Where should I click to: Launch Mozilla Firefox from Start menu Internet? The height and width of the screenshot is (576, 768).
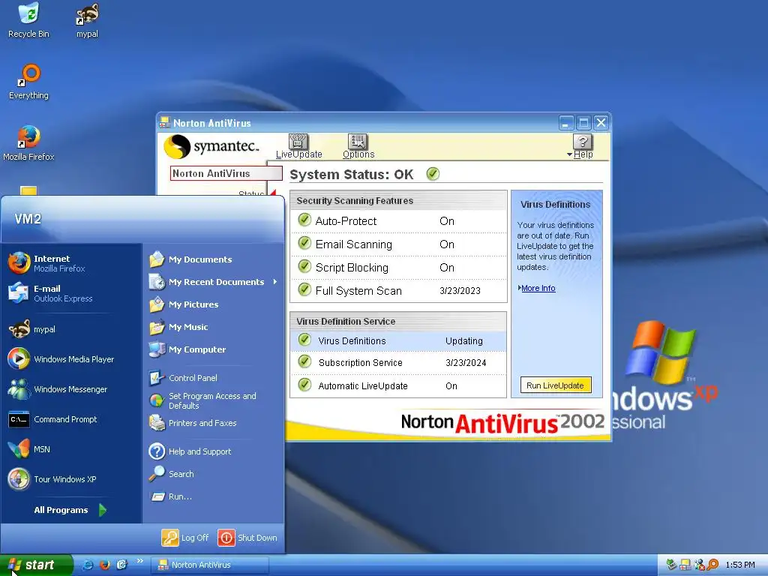[x=71, y=263]
